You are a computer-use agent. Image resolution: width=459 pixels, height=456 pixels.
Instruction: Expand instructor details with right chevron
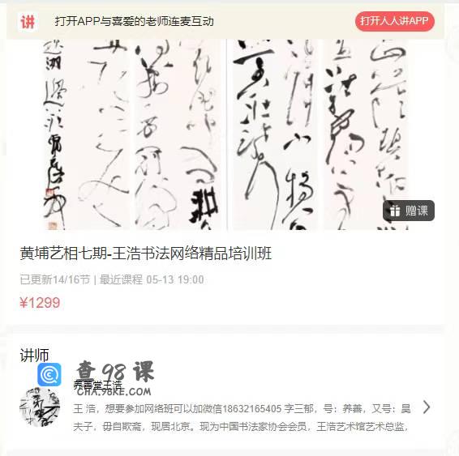coord(427,407)
